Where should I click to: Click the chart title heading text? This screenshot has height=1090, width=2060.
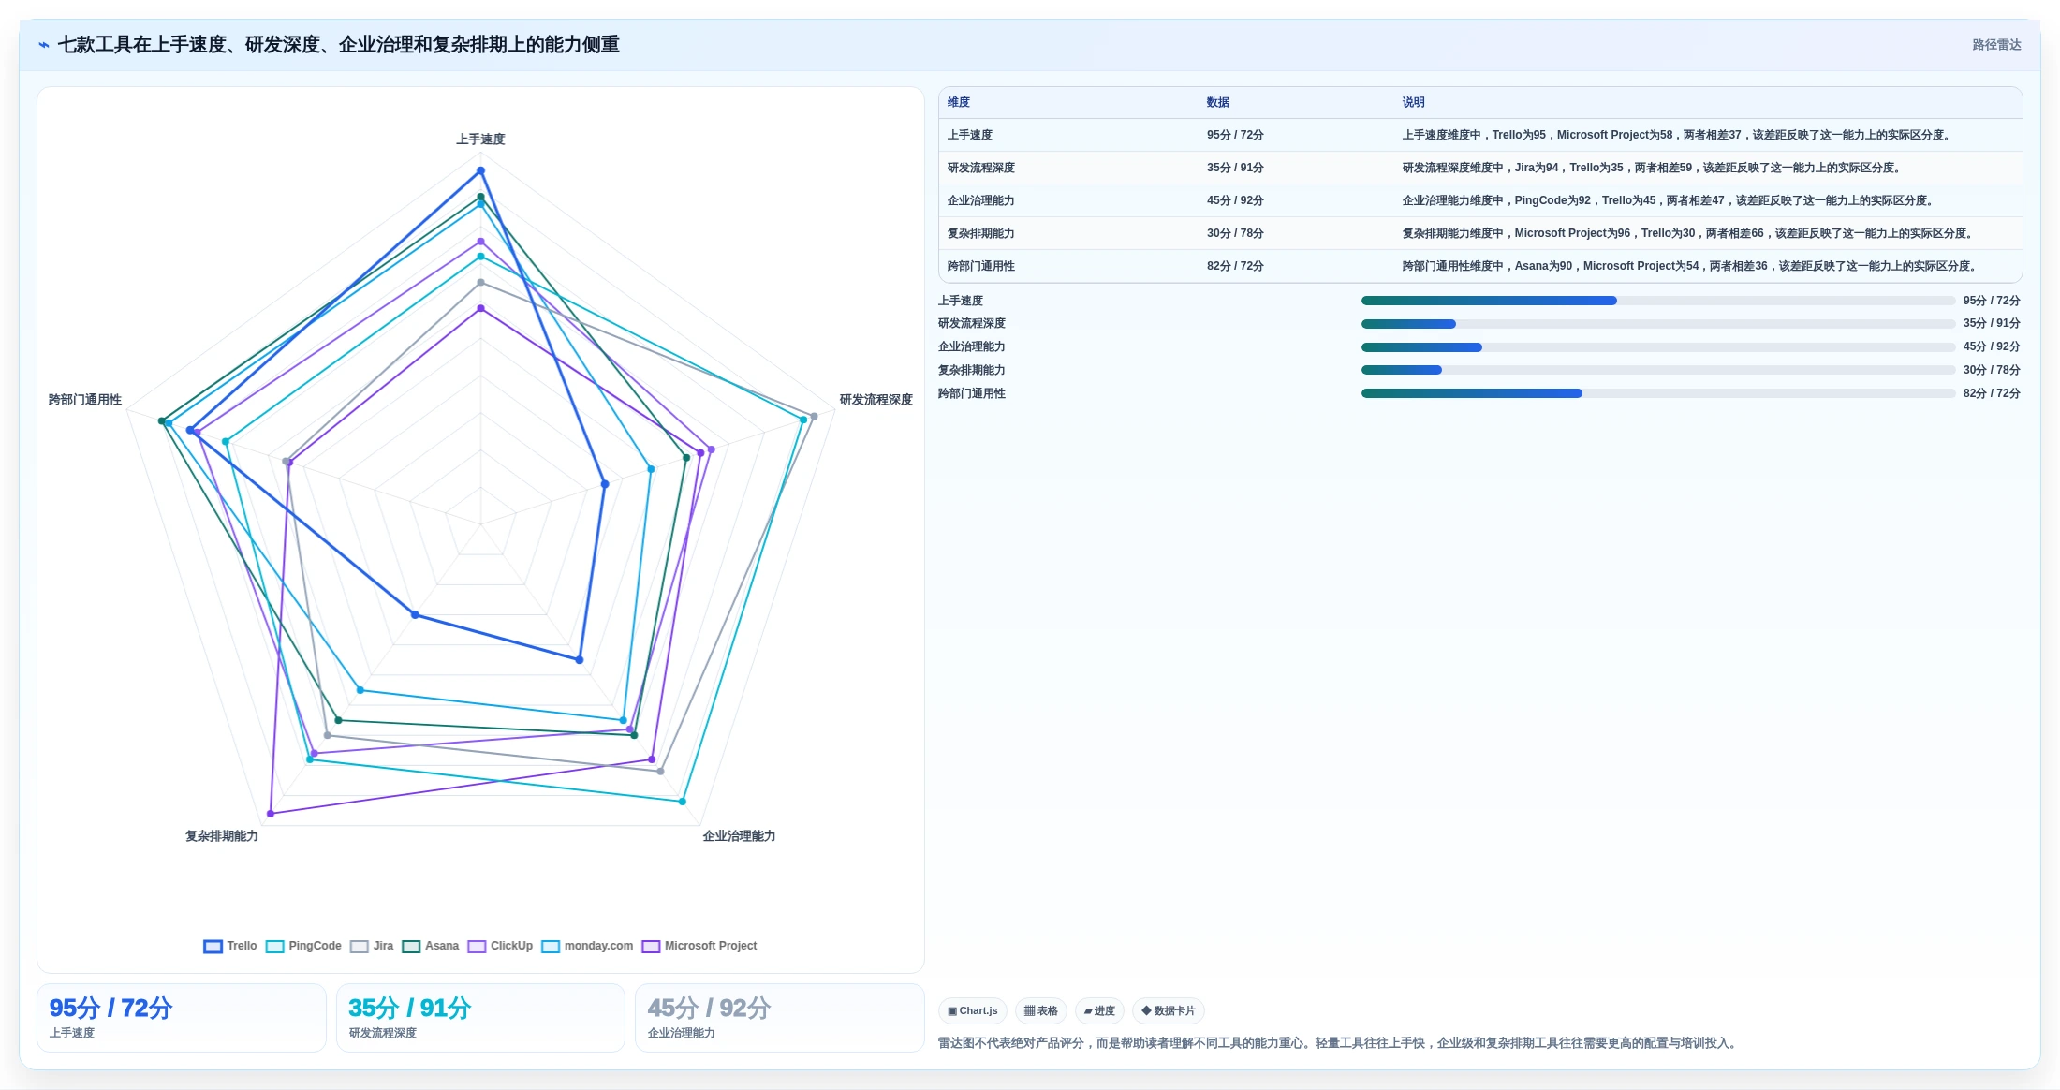point(338,45)
